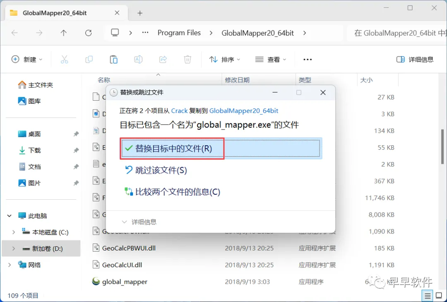Expand 本地磁盘 (C:) tree node

pyautogui.click(x=13, y=232)
